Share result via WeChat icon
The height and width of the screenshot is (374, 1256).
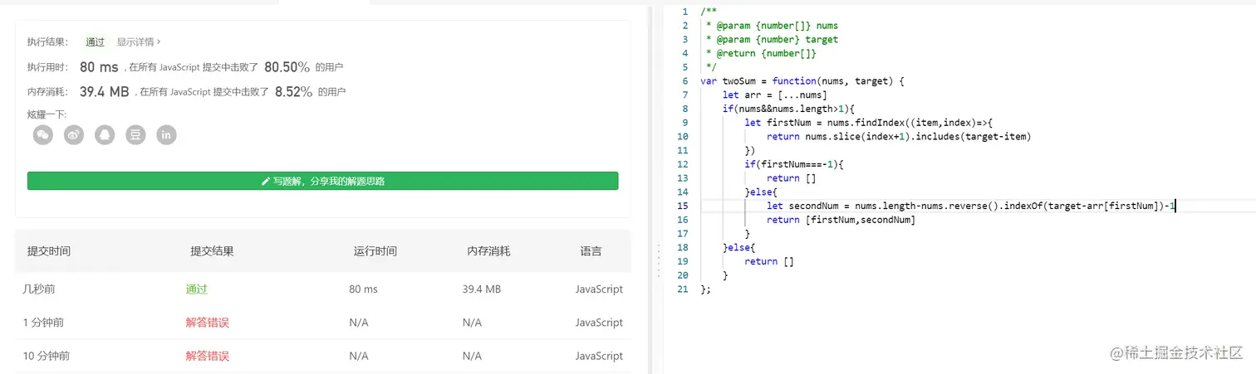pyautogui.click(x=43, y=134)
